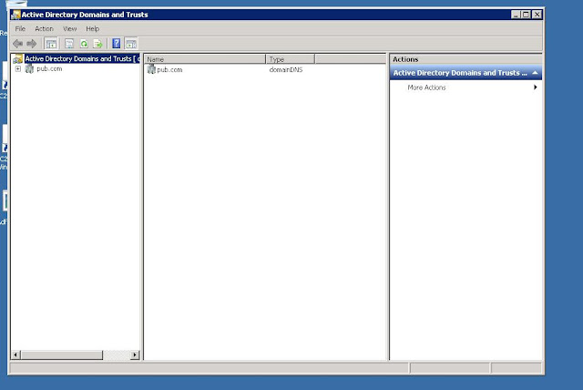This screenshot has width=583, height=390.
Task: Select Active Directory Domains and Trusts root node
Action: click(82, 58)
